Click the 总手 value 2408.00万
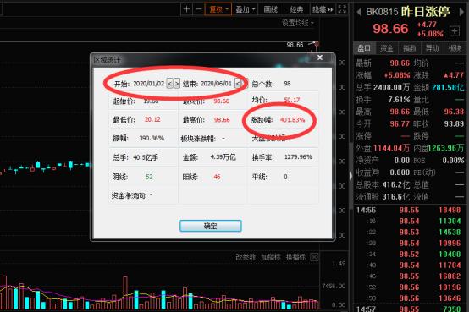 click(x=391, y=88)
